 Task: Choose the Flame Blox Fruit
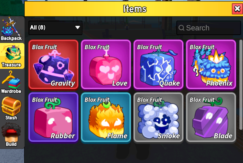(x=106, y=117)
